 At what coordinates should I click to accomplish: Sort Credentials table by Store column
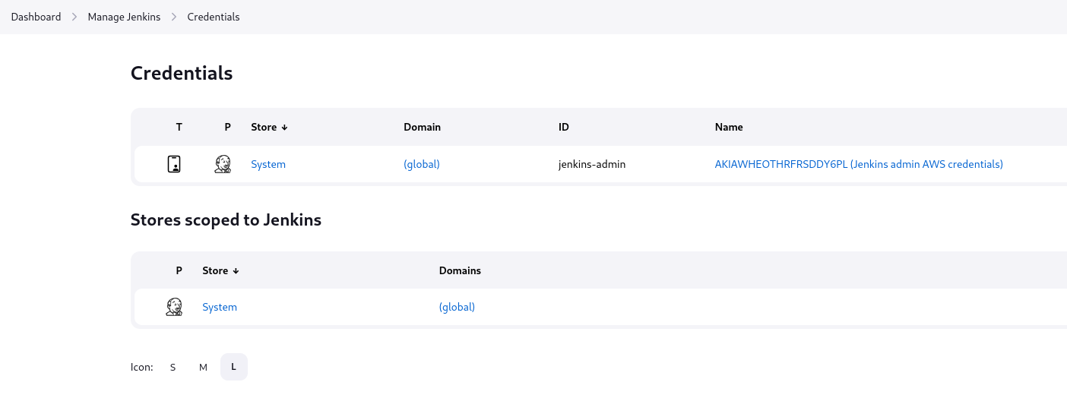[x=269, y=127]
